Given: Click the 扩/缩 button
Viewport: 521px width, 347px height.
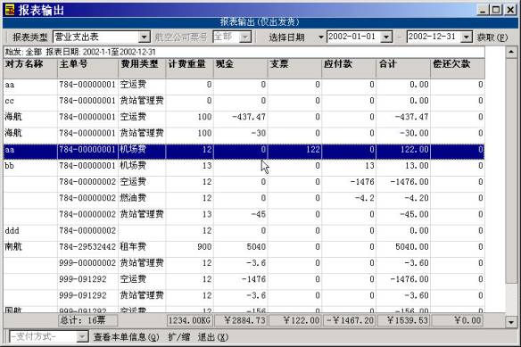Looking at the screenshot, I should tap(178, 337).
